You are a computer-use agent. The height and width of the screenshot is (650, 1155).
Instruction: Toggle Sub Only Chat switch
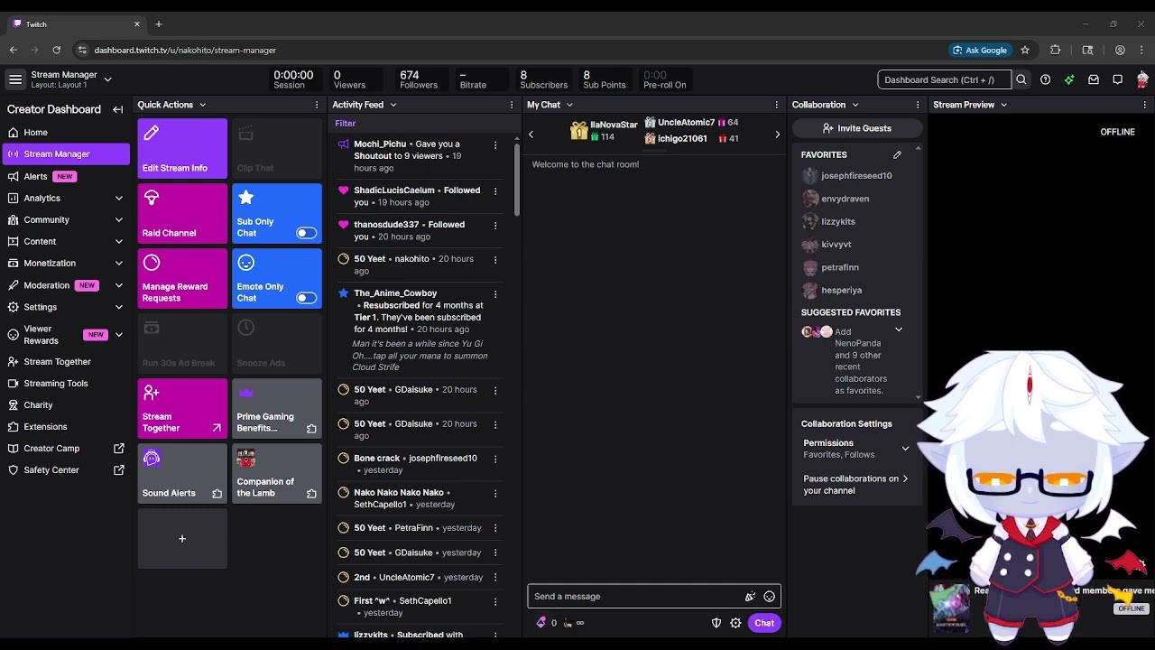point(307,233)
